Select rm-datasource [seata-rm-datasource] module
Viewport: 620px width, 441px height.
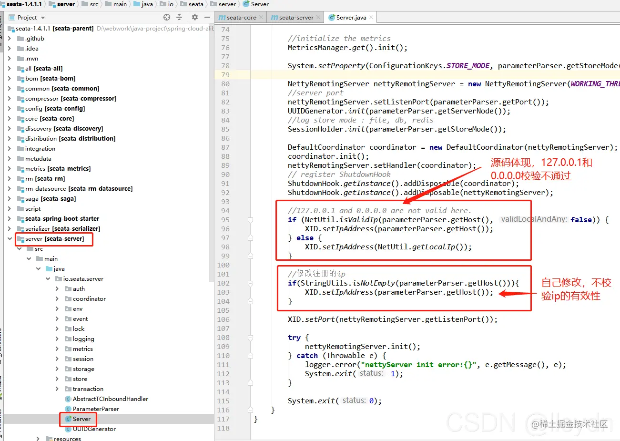[x=79, y=189]
